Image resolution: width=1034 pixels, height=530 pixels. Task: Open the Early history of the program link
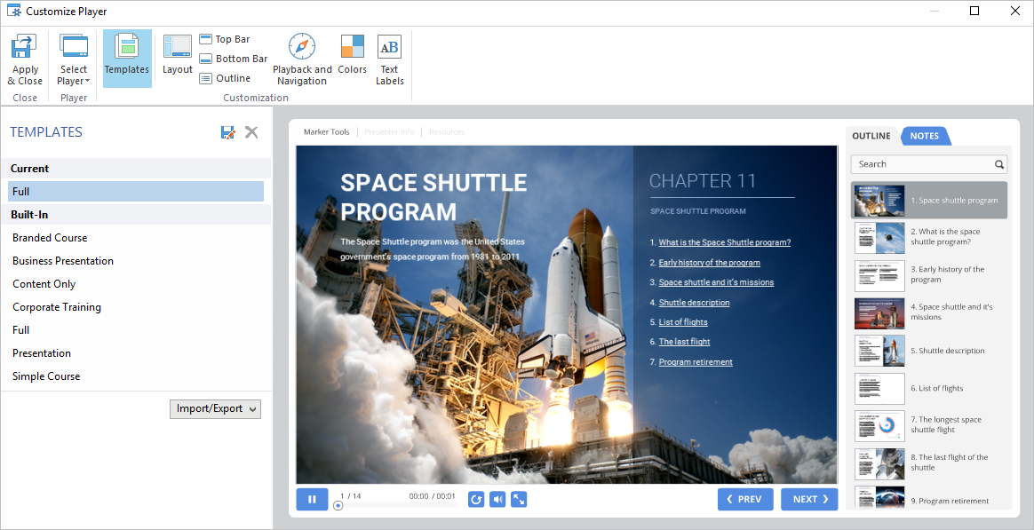pyautogui.click(x=707, y=262)
